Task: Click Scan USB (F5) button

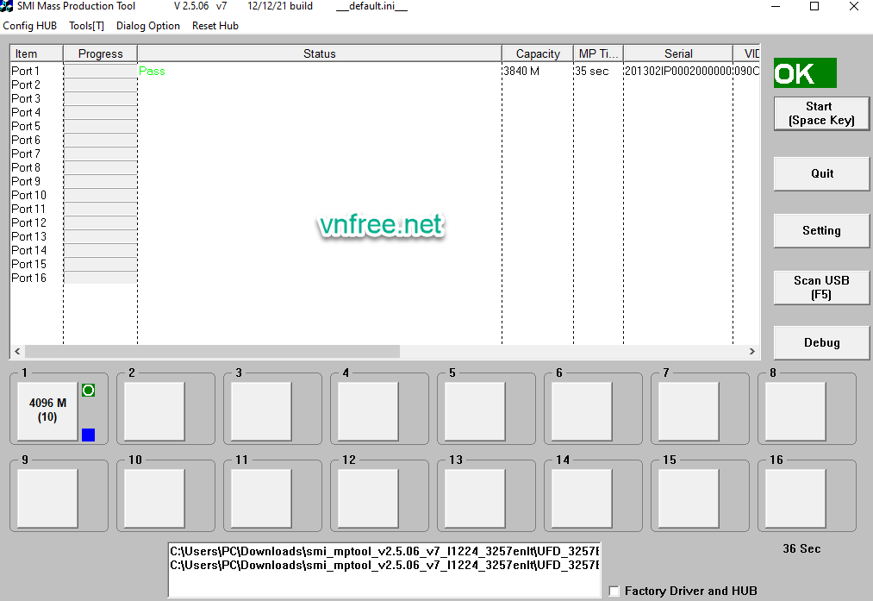Action: coord(821,287)
